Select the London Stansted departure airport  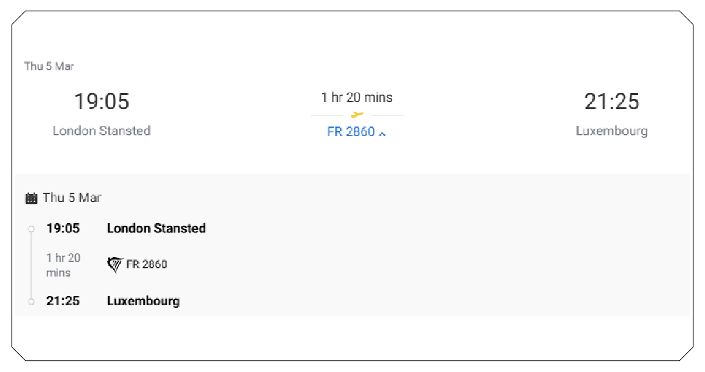[101, 131]
